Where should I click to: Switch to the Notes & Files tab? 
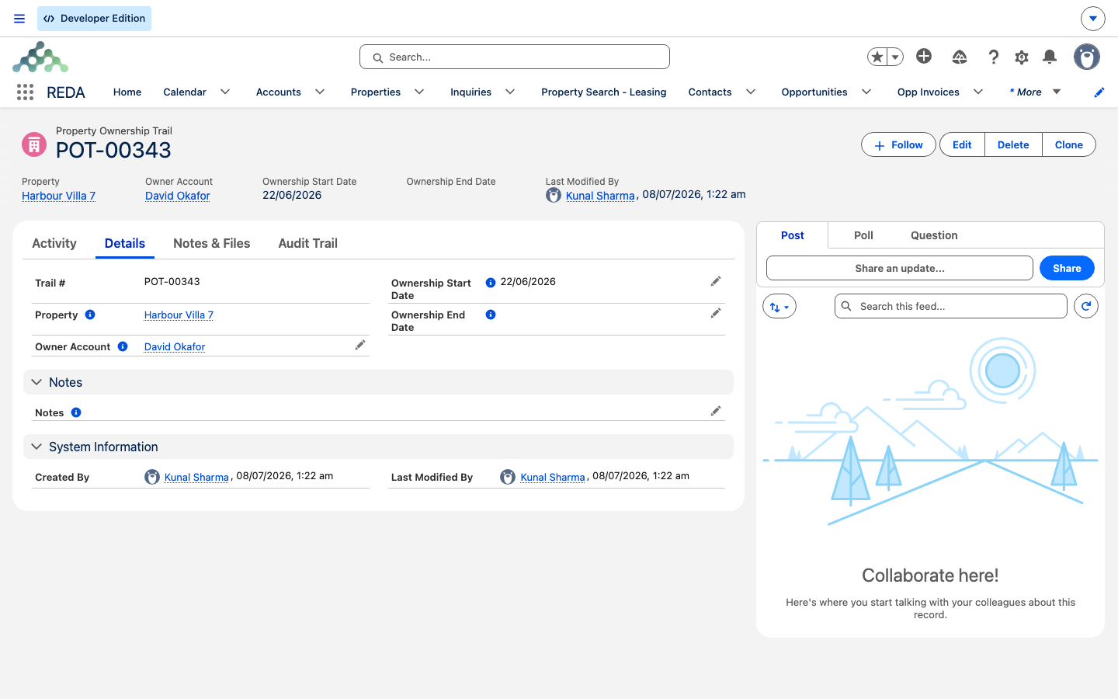212,243
